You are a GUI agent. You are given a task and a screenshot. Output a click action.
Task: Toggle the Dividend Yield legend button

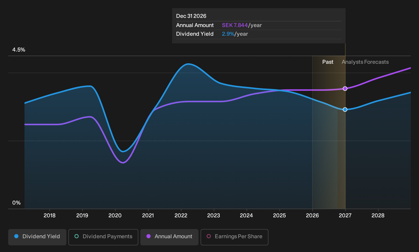37,237
